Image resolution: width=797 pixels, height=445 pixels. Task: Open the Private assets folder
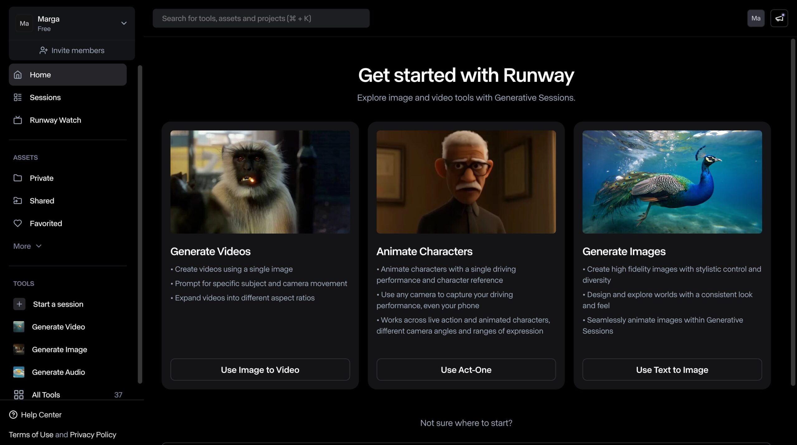coord(41,178)
